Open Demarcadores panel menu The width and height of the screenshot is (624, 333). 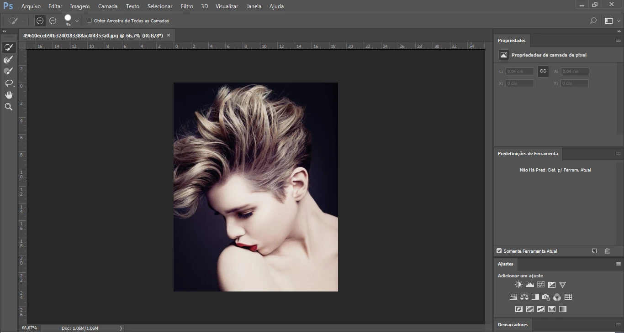(x=619, y=325)
